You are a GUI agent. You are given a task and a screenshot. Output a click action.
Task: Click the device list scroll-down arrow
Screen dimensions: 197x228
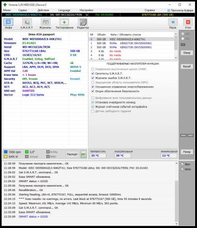click(x=176, y=58)
